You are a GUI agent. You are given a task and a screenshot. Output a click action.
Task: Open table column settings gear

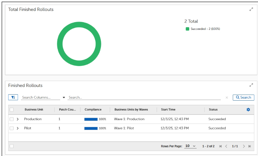[x=248, y=110]
